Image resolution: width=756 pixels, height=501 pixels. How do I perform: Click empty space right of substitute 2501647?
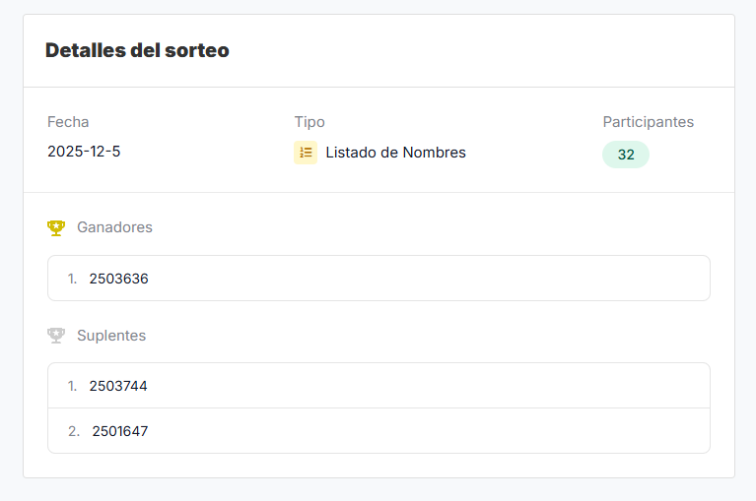(444, 431)
